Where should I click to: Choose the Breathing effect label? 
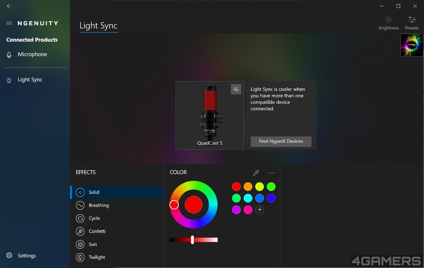99,205
